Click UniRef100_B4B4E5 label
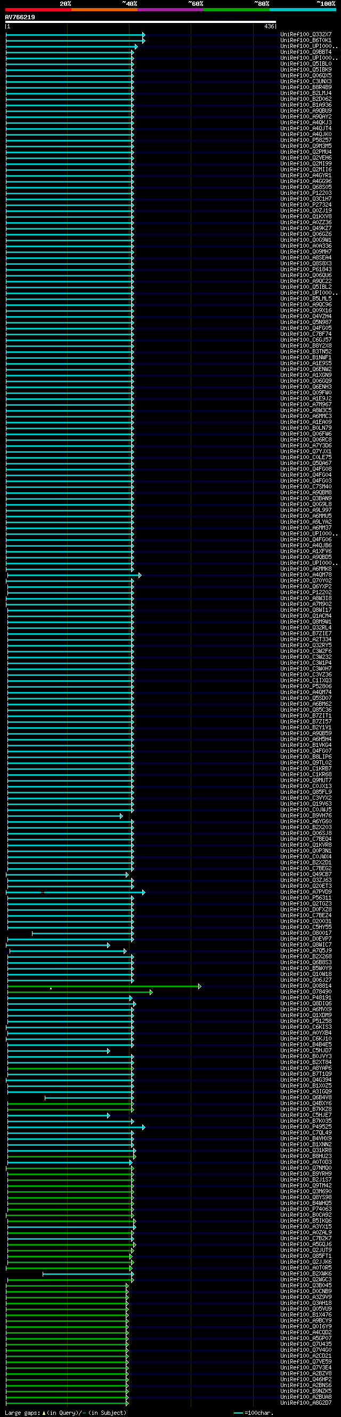Viewport: 341px width, 1417px height. pyautogui.click(x=306, y=1045)
